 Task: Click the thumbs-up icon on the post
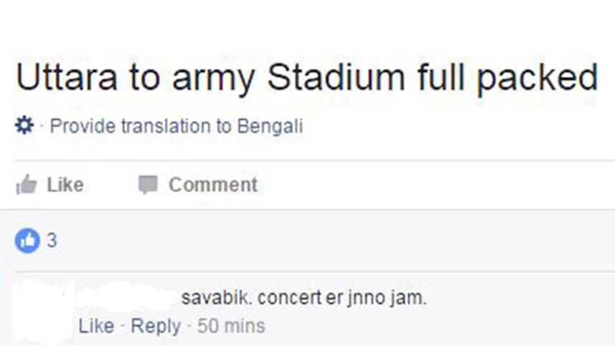[25, 185]
